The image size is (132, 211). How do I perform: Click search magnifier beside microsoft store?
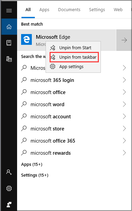point(24,129)
